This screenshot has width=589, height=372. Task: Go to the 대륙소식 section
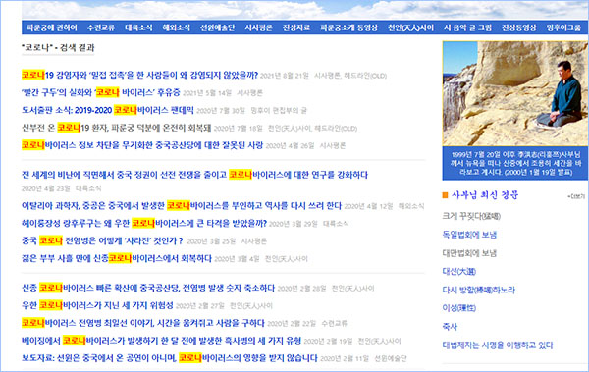[x=138, y=27]
